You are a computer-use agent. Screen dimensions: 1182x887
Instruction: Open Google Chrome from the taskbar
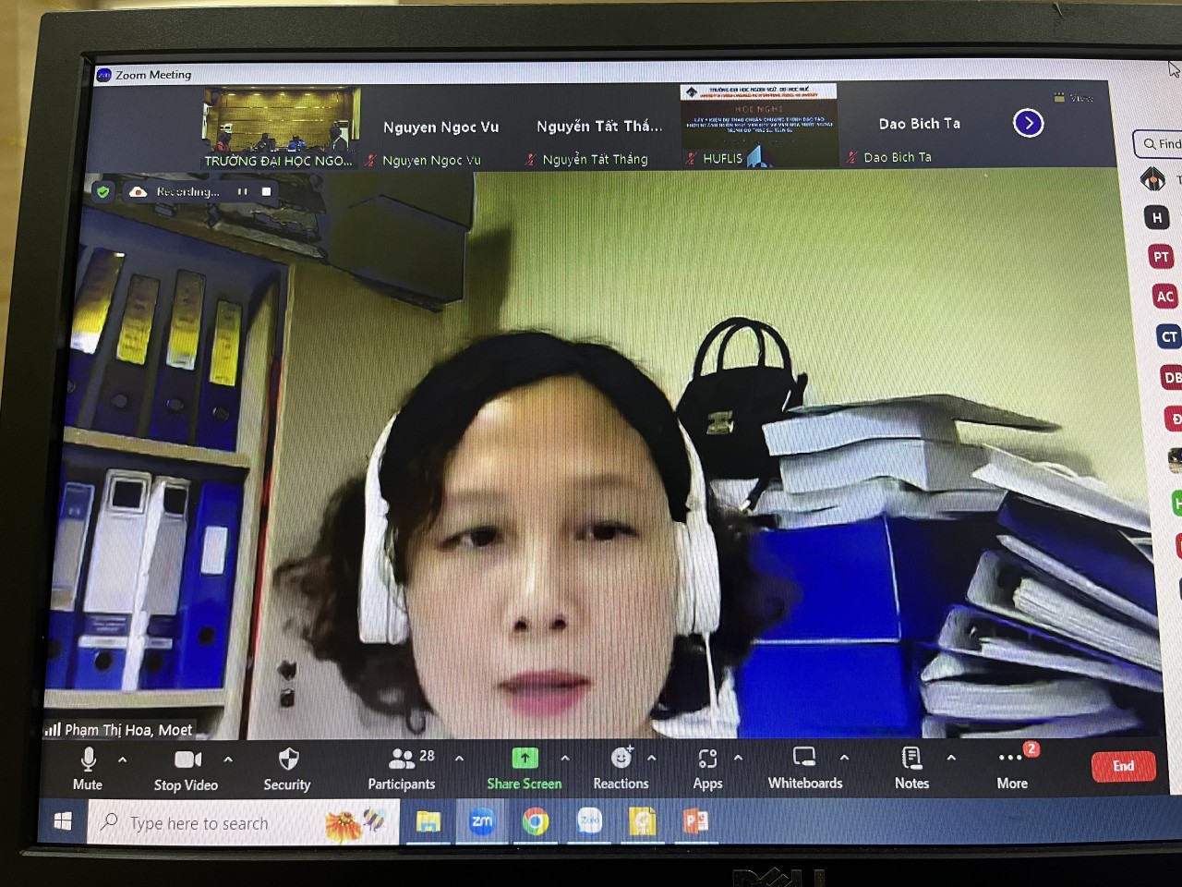pyautogui.click(x=536, y=821)
